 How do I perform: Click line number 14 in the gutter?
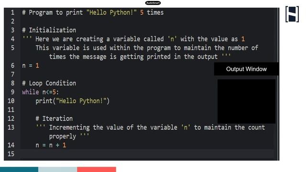tap(11, 145)
